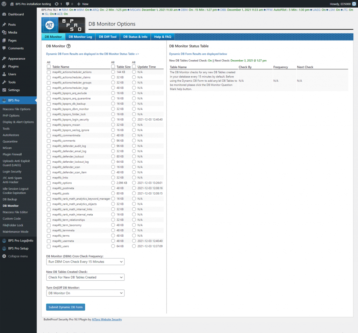This screenshot has width=358, height=333.
Task: Click the Posts pin icon
Action: (x=4, y=24)
